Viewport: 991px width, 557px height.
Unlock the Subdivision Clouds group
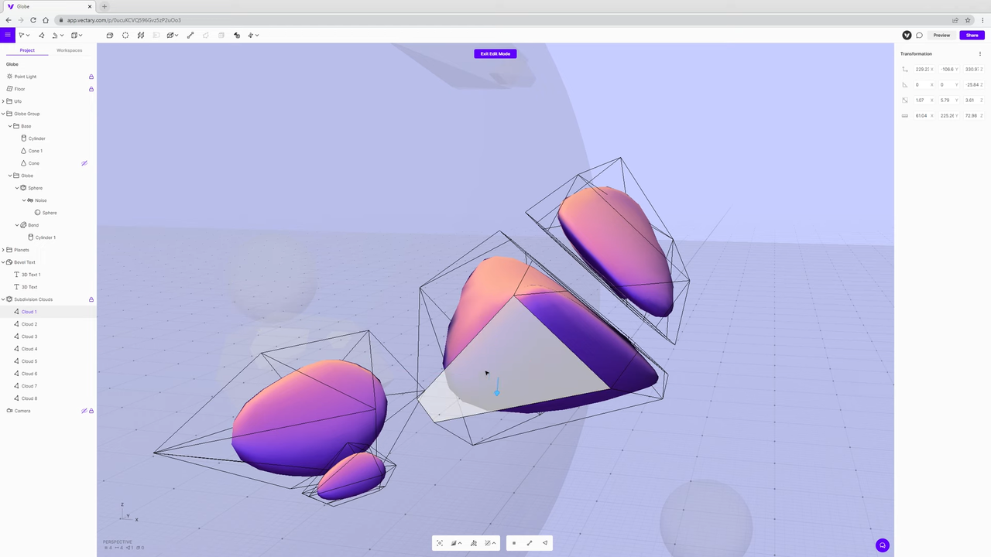click(91, 299)
